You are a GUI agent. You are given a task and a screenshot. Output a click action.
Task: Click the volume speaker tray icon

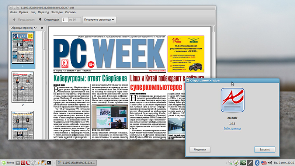[270, 163]
